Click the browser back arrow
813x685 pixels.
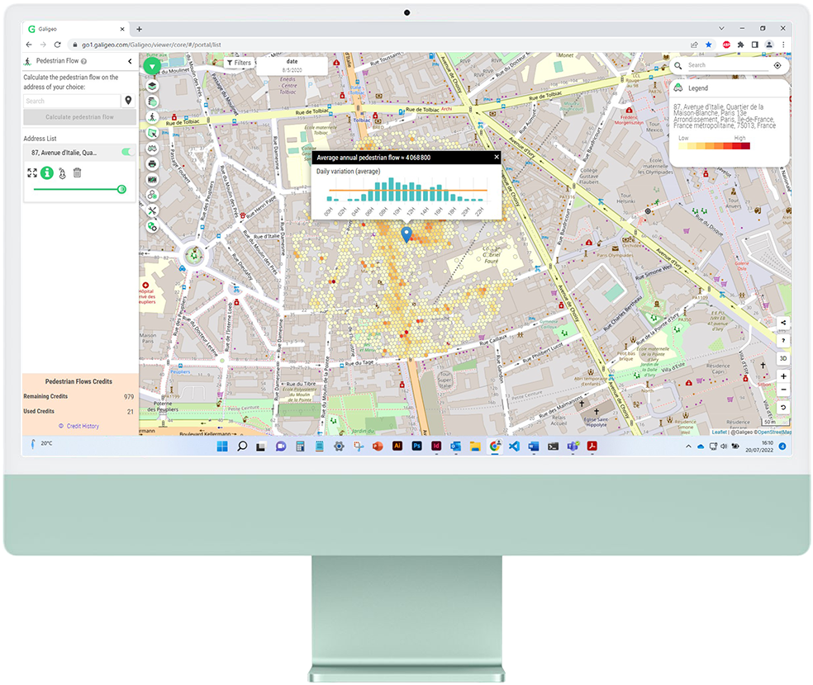tap(29, 45)
